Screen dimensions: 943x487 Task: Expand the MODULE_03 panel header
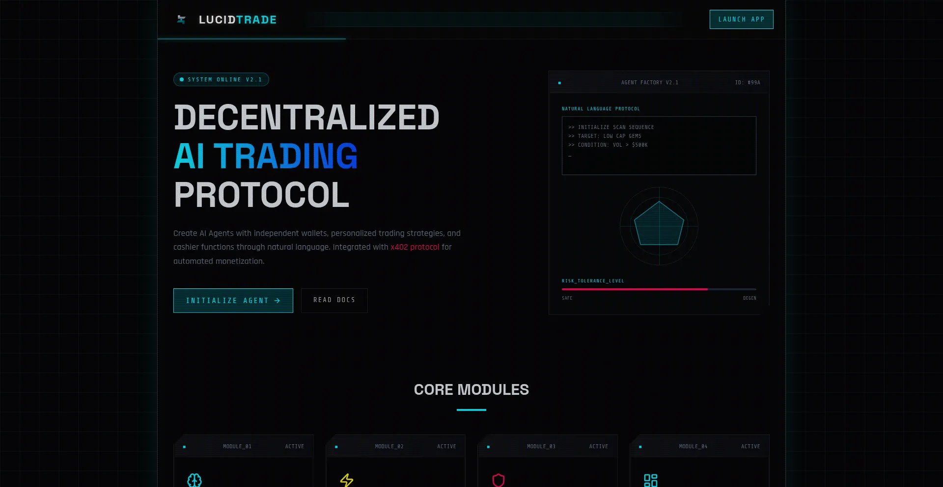(x=541, y=446)
